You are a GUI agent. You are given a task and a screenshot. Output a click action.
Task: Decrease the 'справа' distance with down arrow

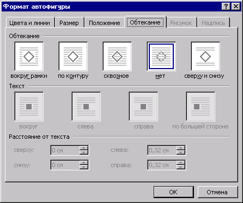(181, 167)
